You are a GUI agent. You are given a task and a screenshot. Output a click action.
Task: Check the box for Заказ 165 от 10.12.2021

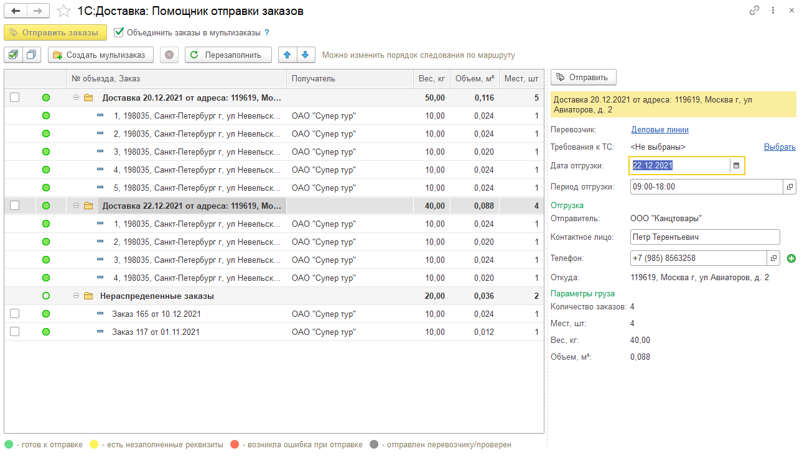tap(15, 314)
